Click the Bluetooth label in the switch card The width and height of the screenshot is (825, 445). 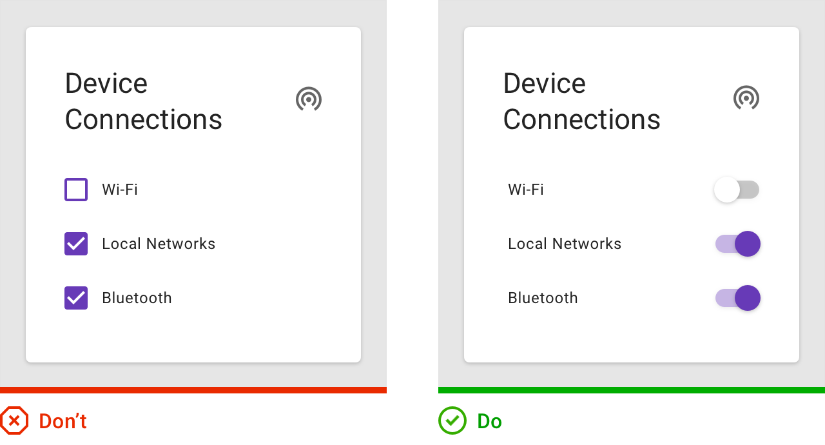[543, 298]
